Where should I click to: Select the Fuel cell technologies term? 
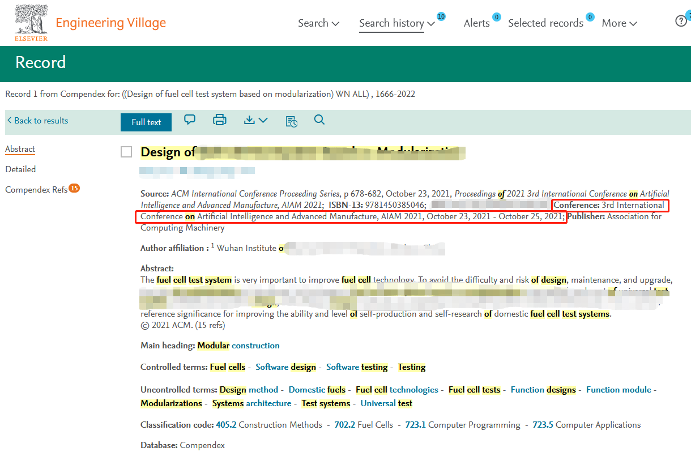coord(397,390)
